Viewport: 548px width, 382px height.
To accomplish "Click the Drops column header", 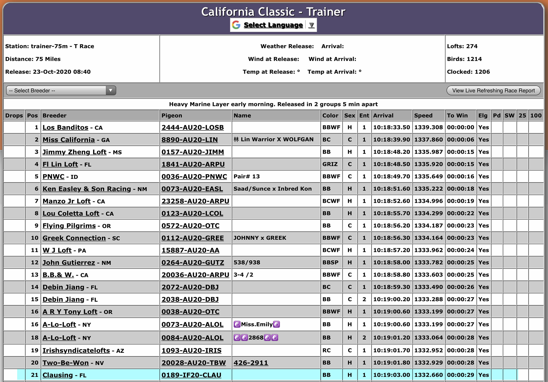I will pos(14,116).
